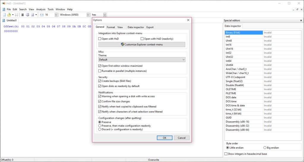
Task: Open the Windows (ANSI) charset dropdown
Action: click(88, 15)
